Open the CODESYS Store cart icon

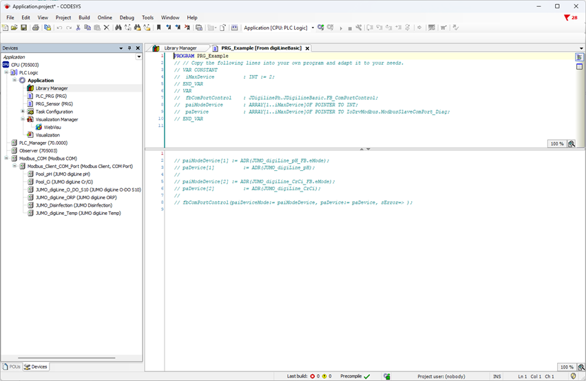443,28
